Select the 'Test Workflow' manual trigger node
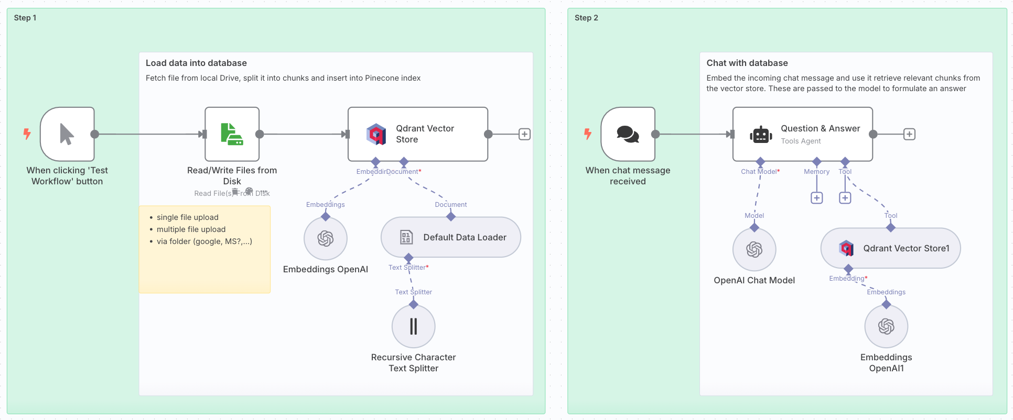 click(67, 134)
